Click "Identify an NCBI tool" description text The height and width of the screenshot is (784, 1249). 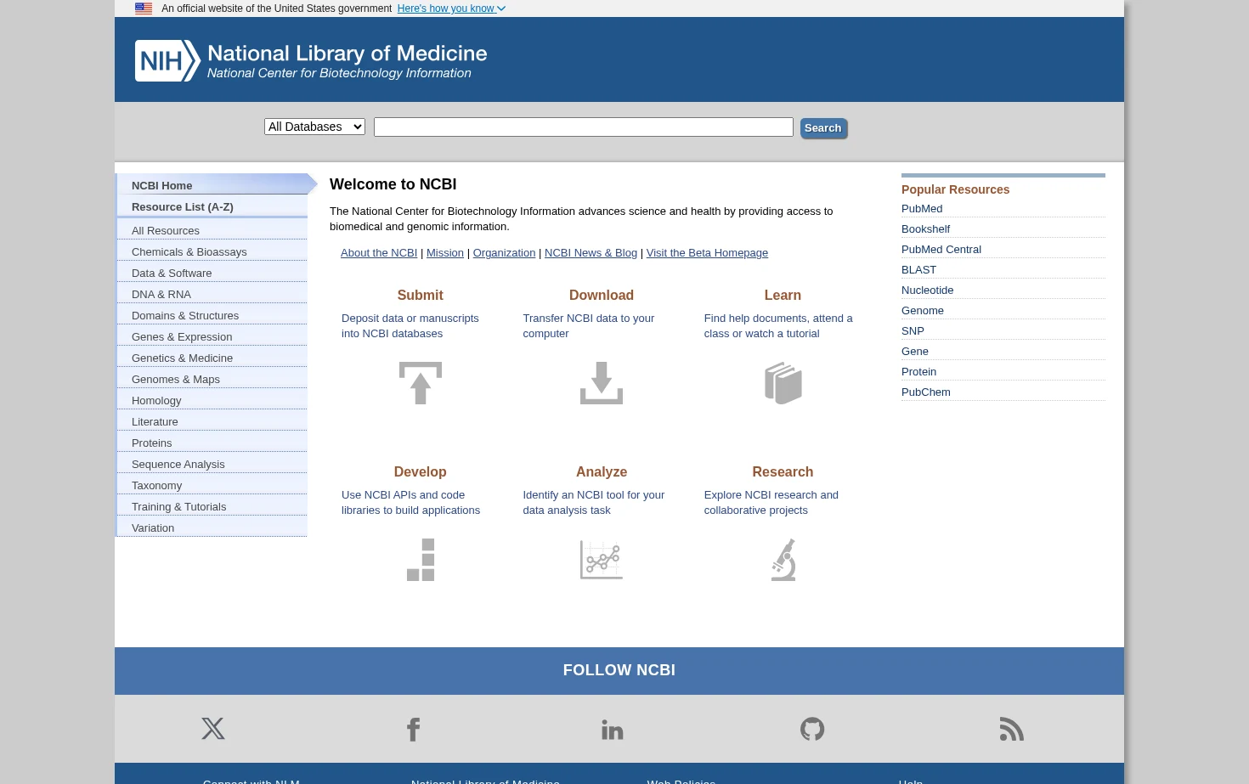pyautogui.click(x=594, y=503)
